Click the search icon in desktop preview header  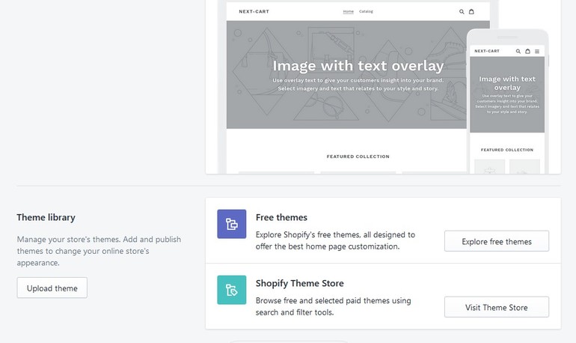(462, 12)
